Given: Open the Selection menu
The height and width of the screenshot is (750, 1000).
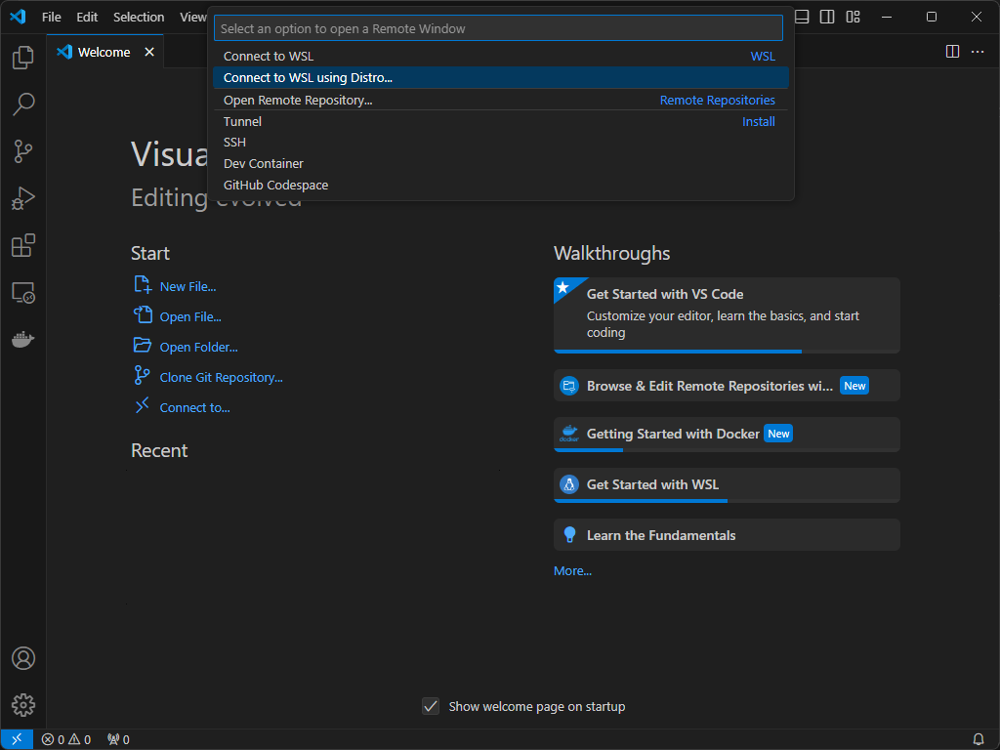Looking at the screenshot, I should click(x=139, y=18).
